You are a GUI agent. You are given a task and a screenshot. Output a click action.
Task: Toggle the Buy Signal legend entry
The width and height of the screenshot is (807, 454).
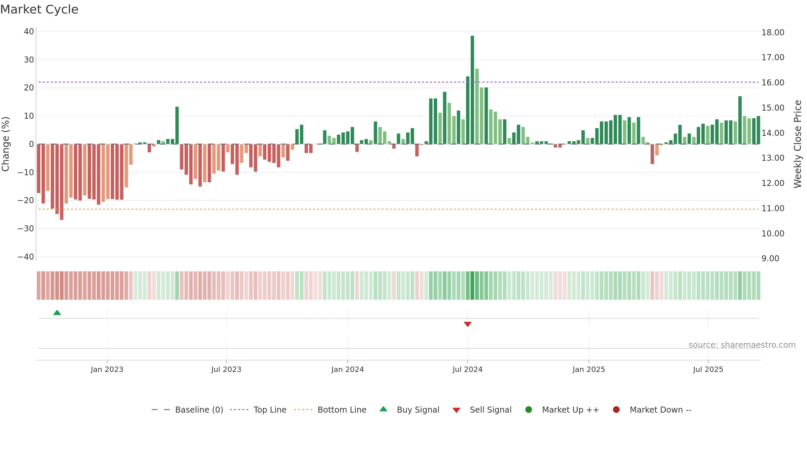[x=409, y=410]
